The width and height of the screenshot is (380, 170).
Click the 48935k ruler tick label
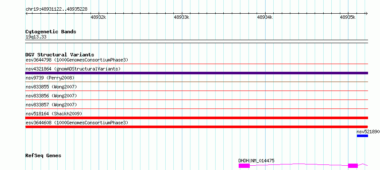tap(348, 17)
